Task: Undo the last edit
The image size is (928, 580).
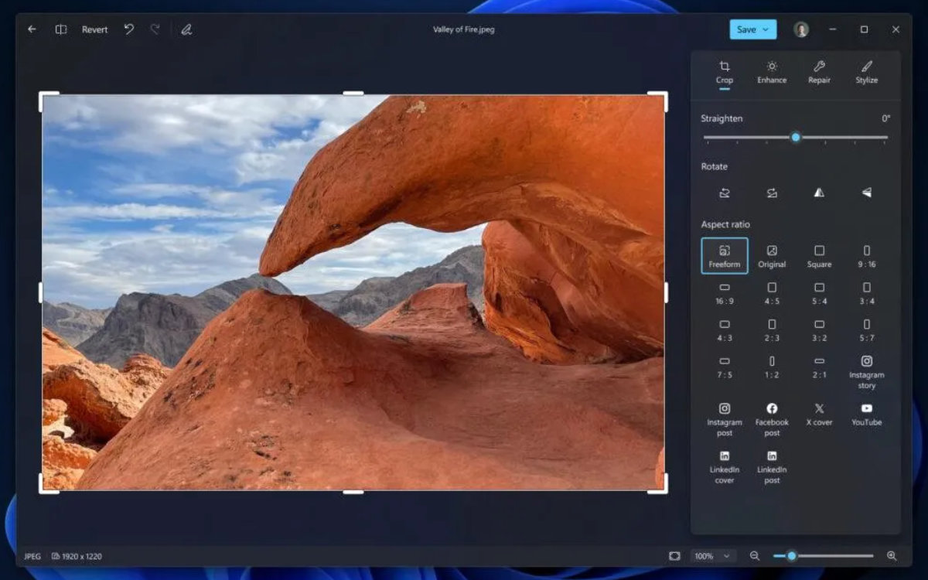Action: (129, 29)
